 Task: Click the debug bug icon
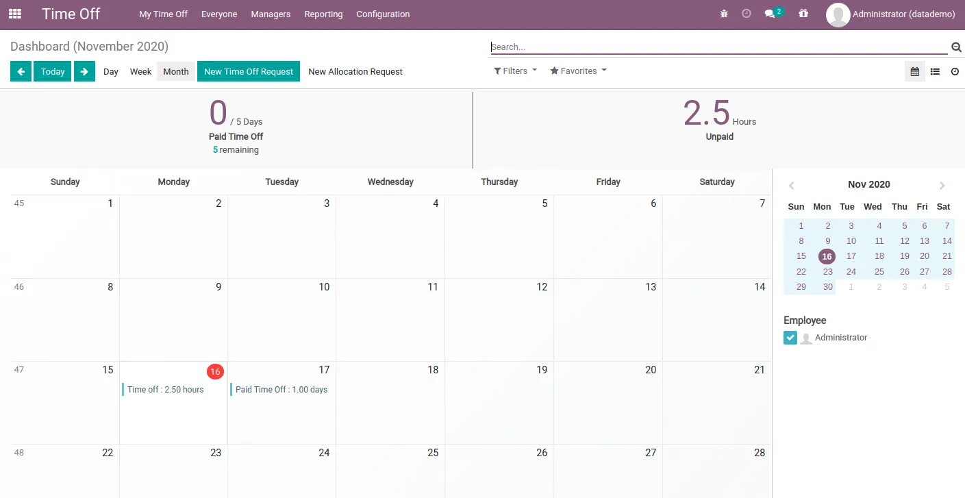[x=724, y=14]
